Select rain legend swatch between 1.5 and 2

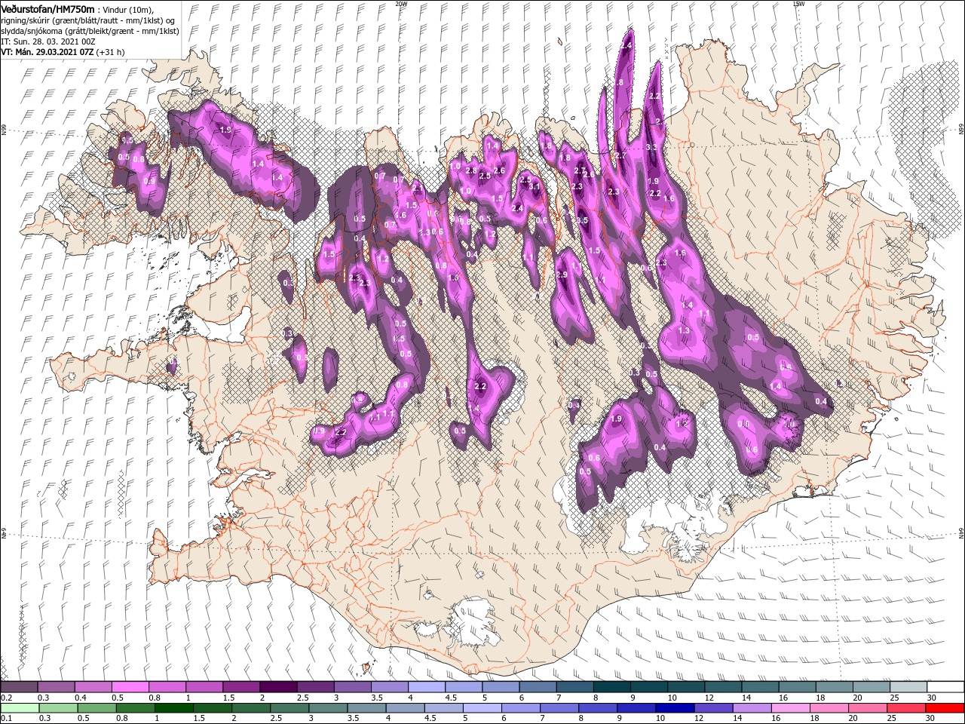tap(212, 708)
